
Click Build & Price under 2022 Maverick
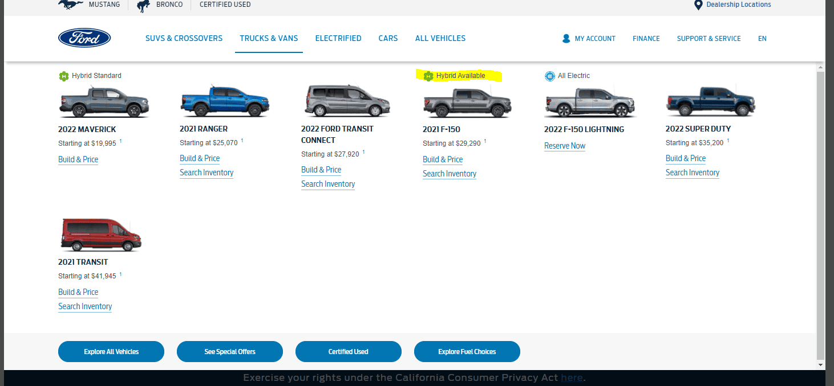(x=78, y=159)
